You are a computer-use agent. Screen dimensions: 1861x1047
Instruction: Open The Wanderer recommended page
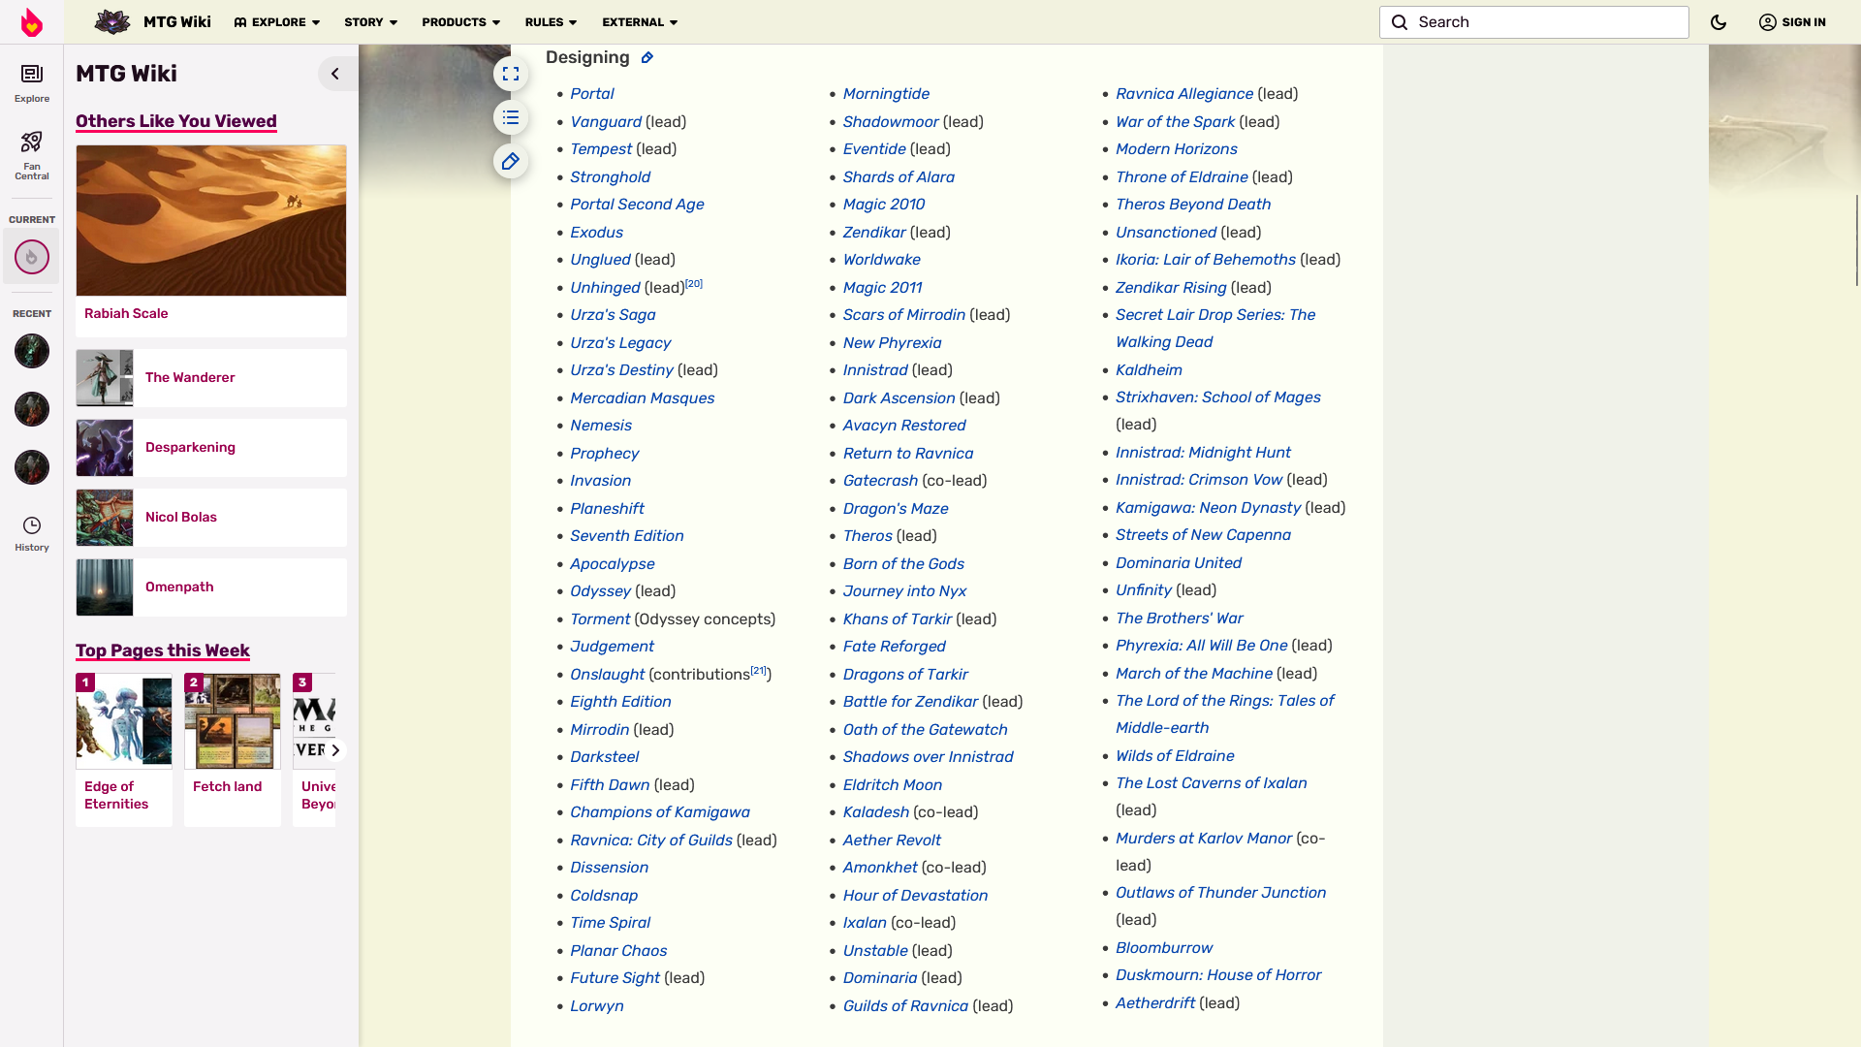coord(211,378)
